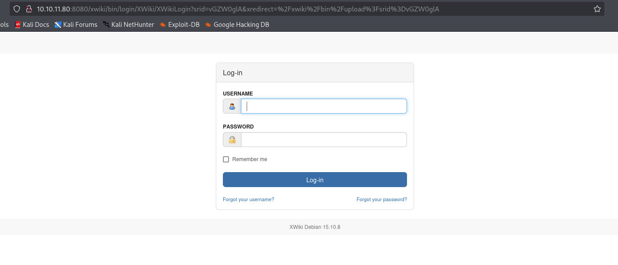Viewport: 618px width, 265px height.
Task: Open the Exploit-DB bookmark
Action: pyautogui.click(x=179, y=25)
